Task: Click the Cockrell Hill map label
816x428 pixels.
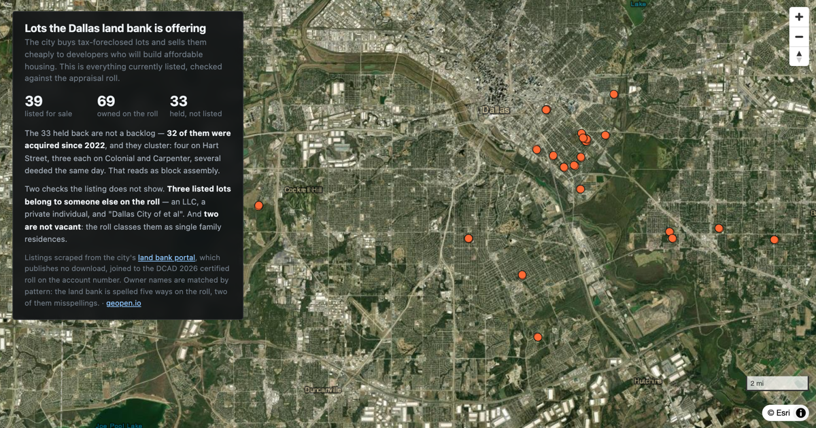Action: 303,190
